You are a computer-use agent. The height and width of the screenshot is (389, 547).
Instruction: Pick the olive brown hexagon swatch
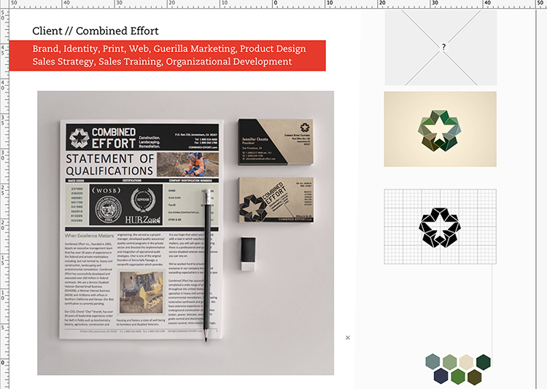(x=475, y=377)
